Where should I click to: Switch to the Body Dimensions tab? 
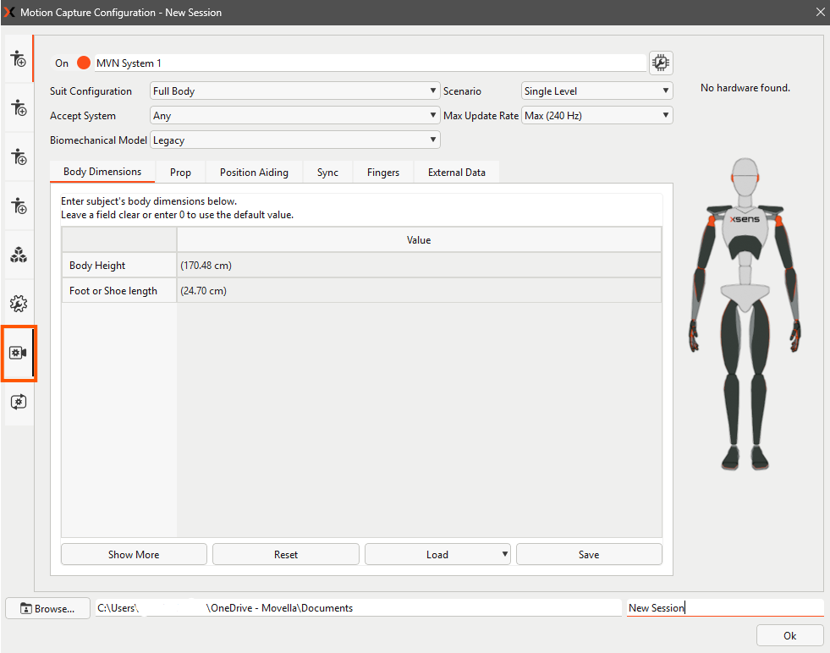tap(102, 172)
